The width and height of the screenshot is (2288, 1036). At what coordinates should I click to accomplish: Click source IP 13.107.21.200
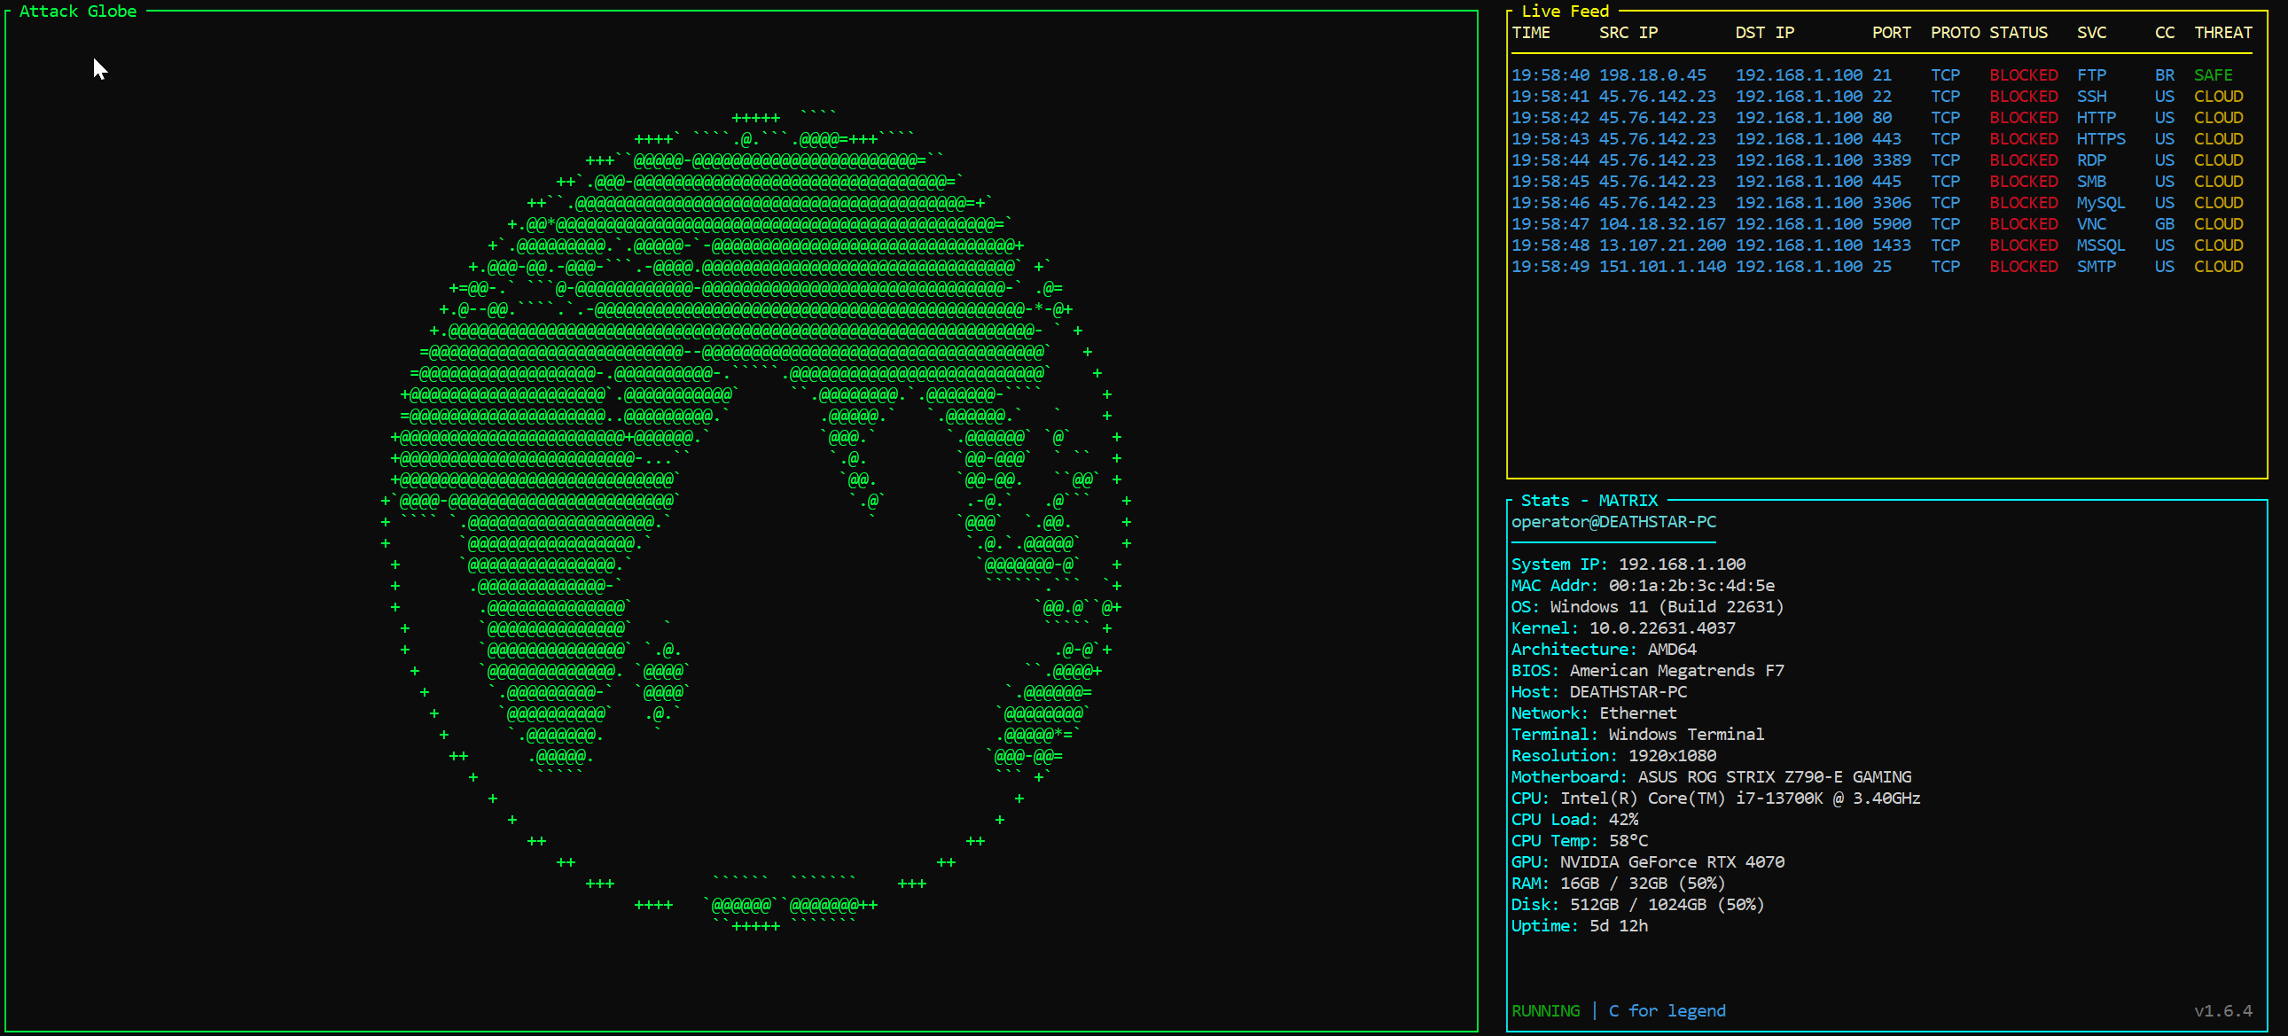click(1663, 245)
